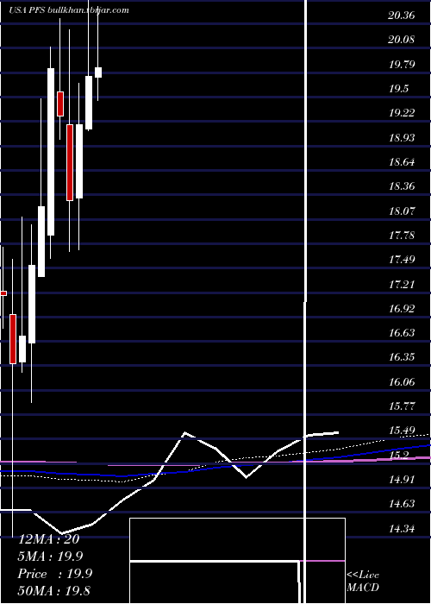431x604 pixels.
Task: Select the 18.93 price level label
Action: (402, 137)
